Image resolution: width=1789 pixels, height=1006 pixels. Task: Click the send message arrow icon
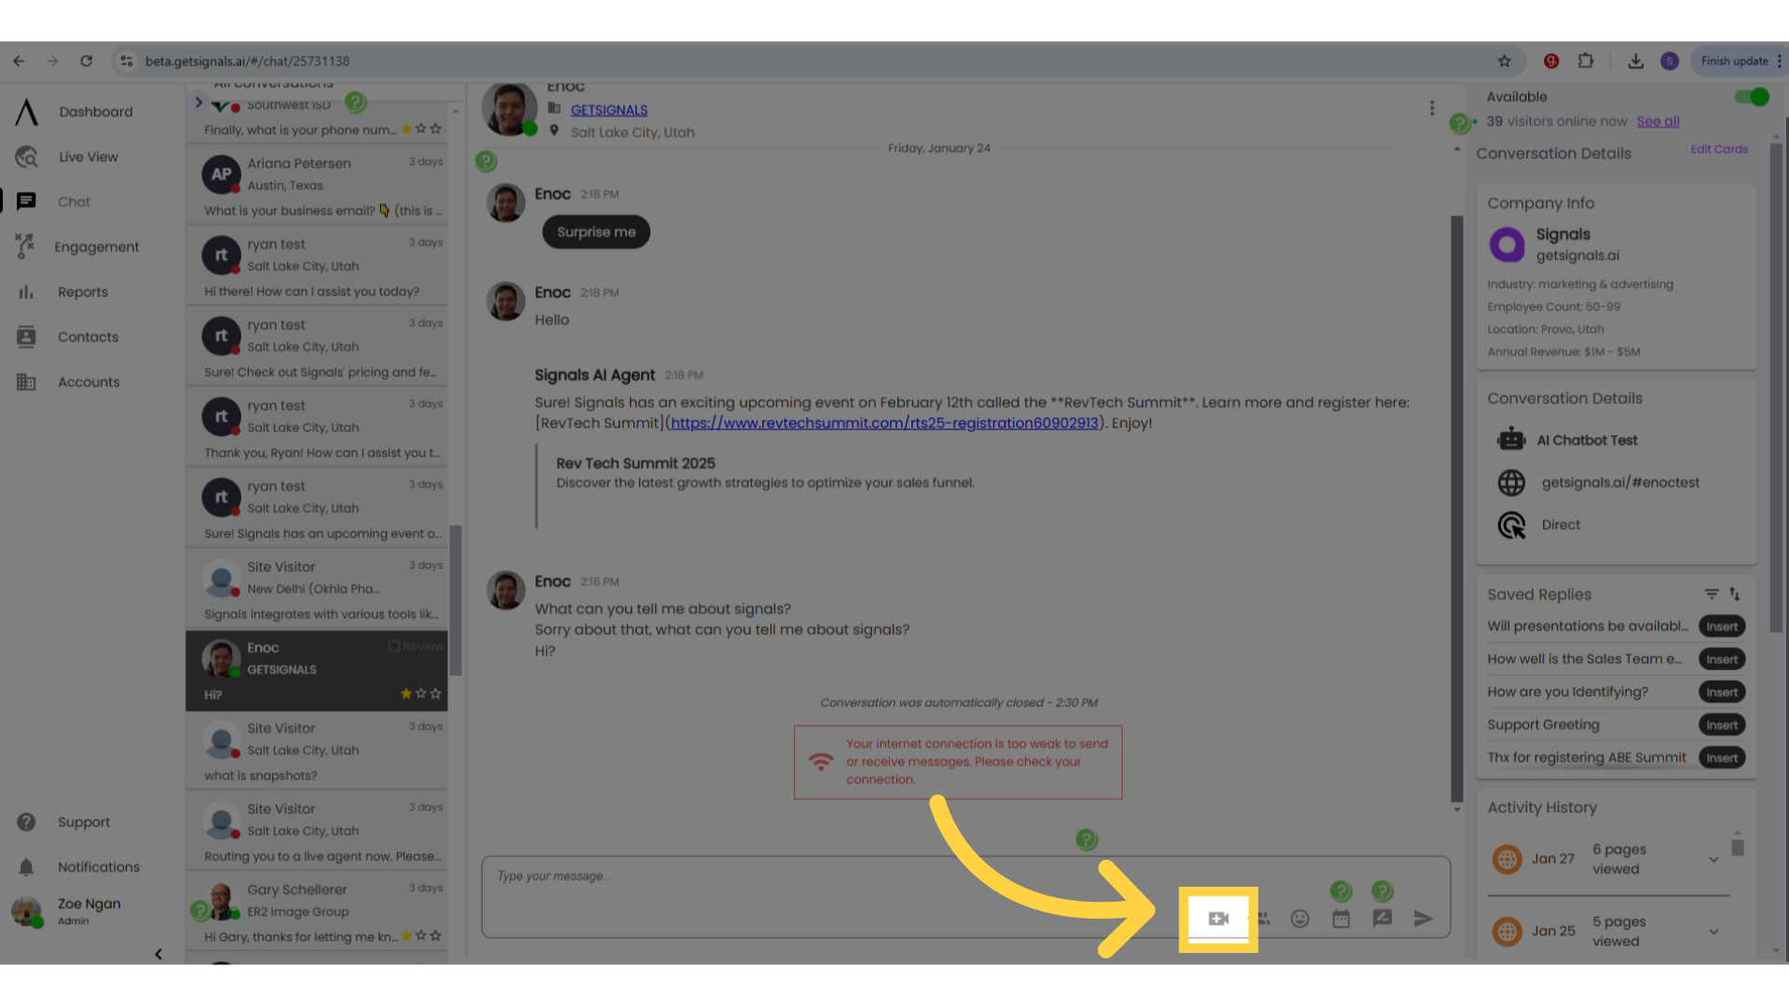coord(1423,918)
